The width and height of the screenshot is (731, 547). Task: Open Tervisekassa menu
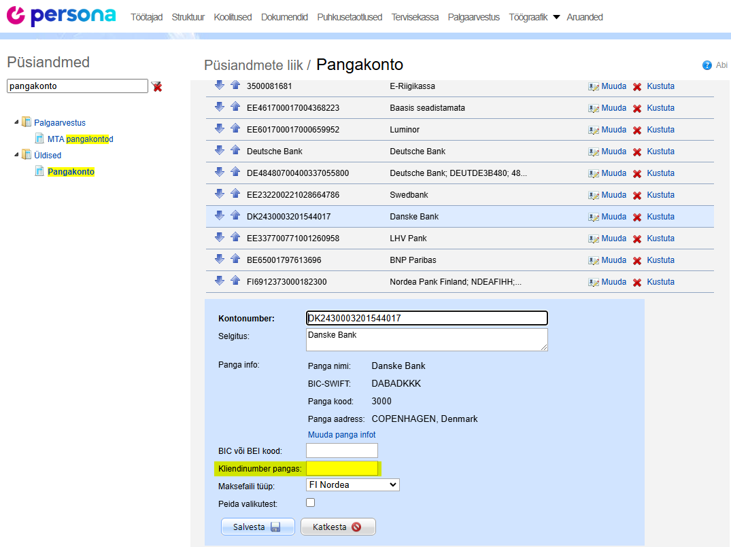[x=415, y=17]
